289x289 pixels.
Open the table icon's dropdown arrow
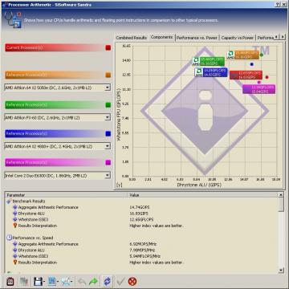58,282
